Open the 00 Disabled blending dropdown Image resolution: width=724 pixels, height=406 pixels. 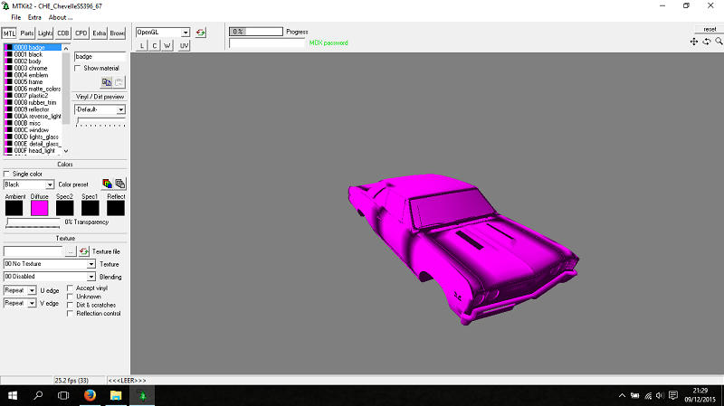coord(91,277)
